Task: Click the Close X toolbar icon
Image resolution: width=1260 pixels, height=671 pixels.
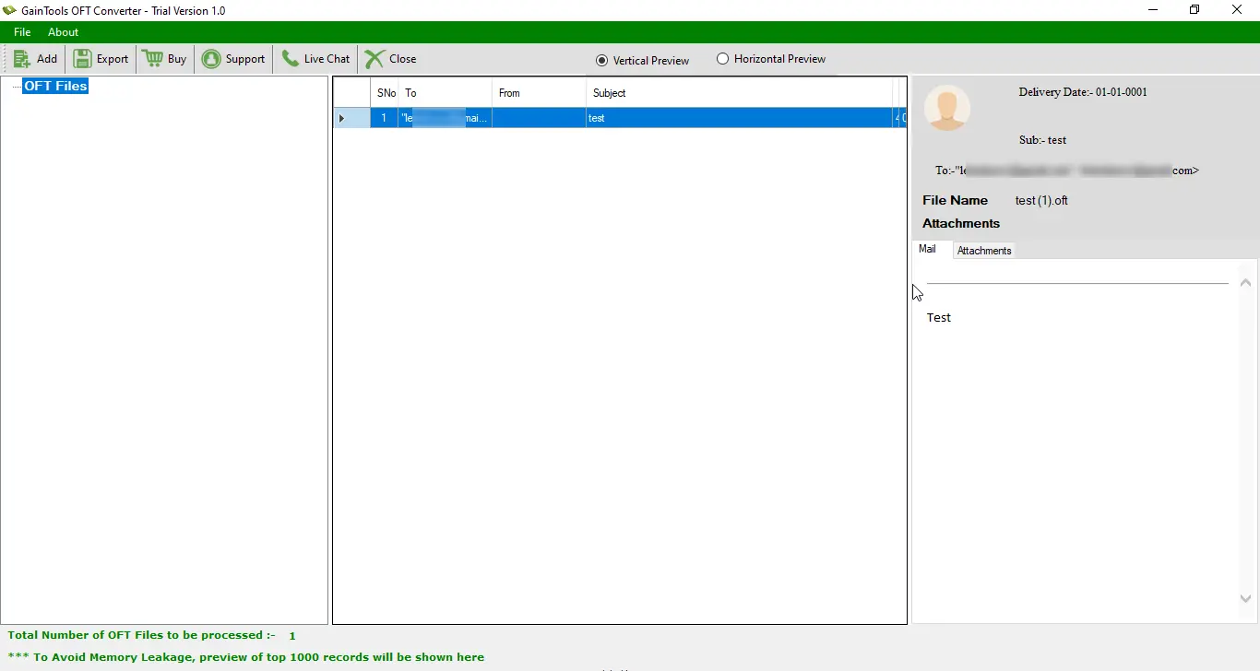Action: point(374,59)
